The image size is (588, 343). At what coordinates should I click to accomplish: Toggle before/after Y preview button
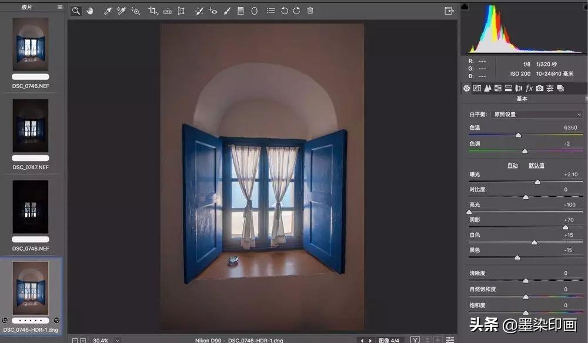point(415,339)
